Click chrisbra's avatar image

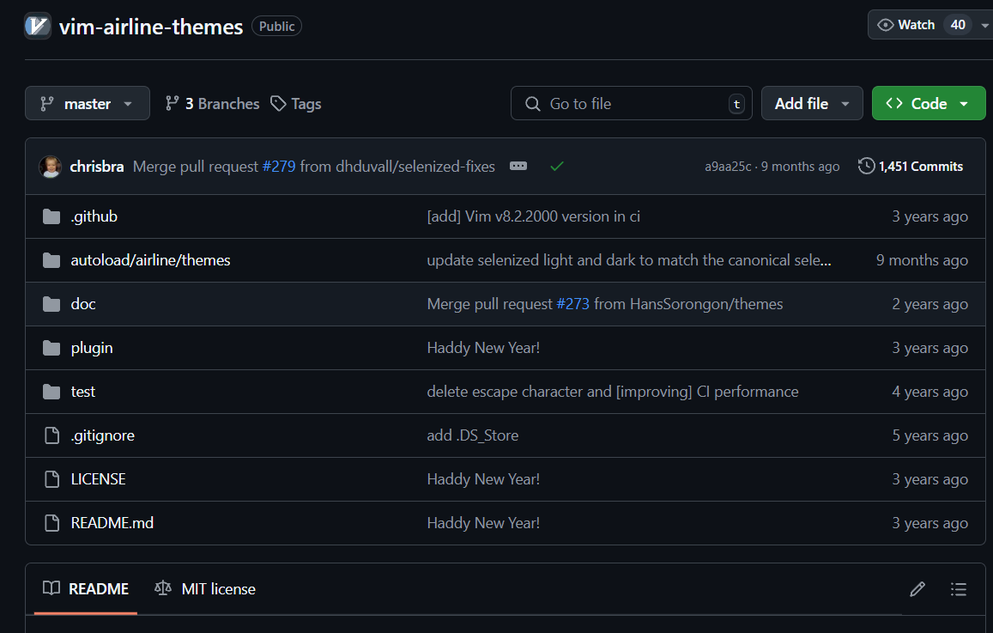50,167
